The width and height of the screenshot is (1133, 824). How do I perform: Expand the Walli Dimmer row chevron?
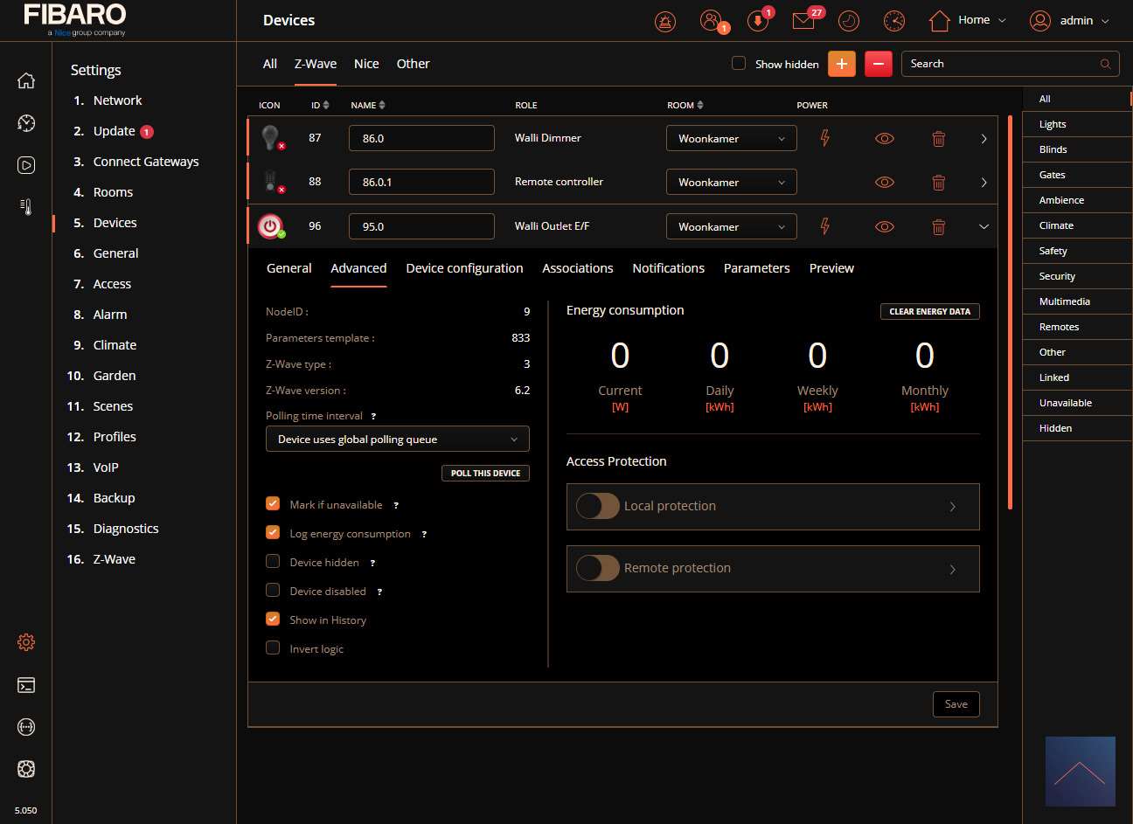pyautogui.click(x=984, y=139)
